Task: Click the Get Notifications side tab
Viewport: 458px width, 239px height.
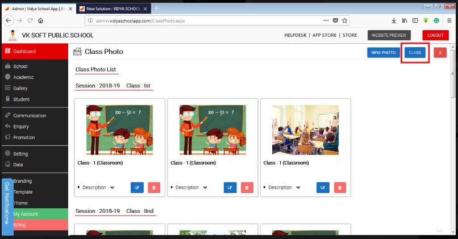Action: click(7, 207)
